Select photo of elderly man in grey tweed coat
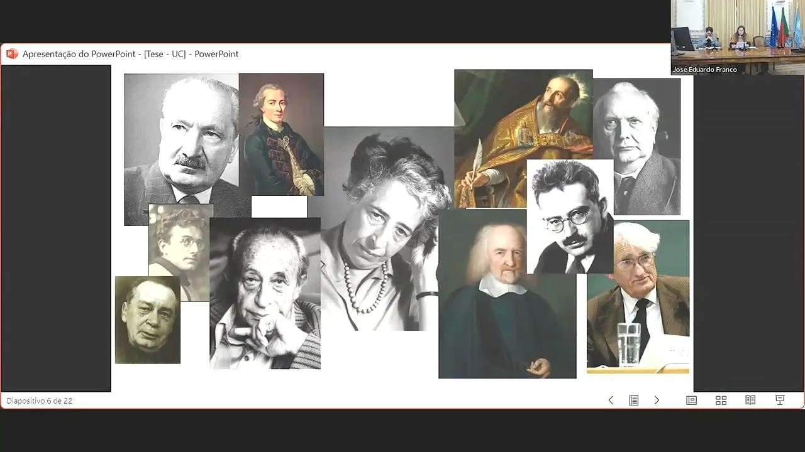The height and width of the screenshot is (452, 805). click(636, 146)
